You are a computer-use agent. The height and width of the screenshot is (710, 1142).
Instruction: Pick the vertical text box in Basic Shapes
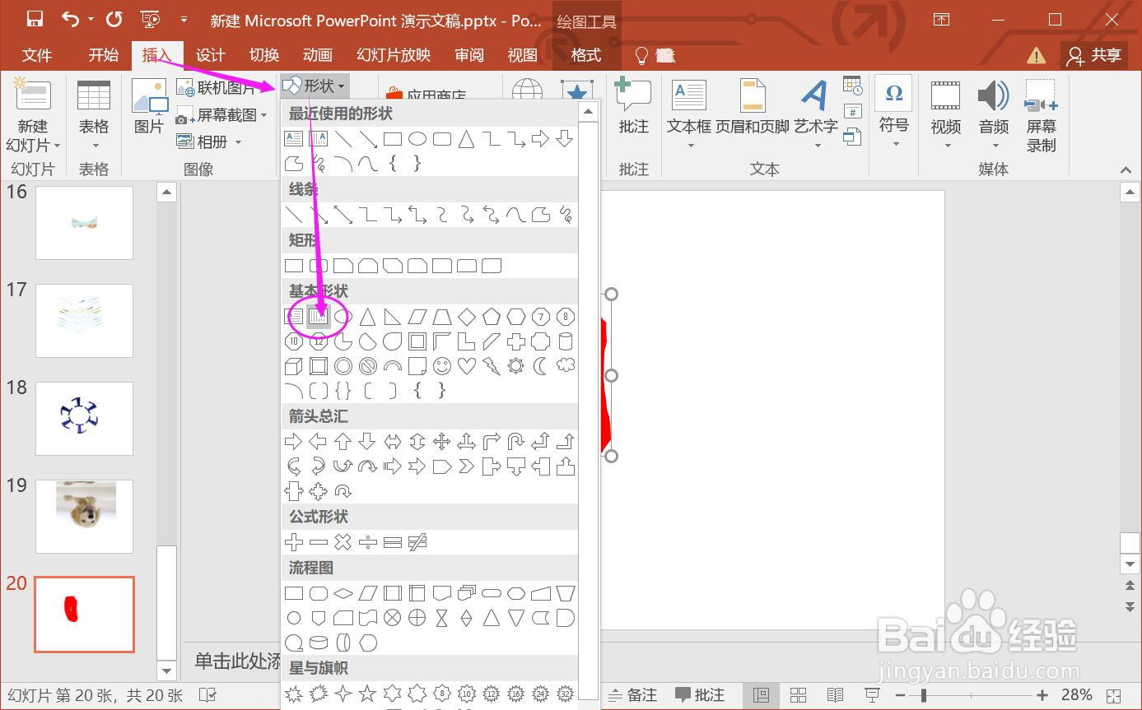[x=319, y=316]
